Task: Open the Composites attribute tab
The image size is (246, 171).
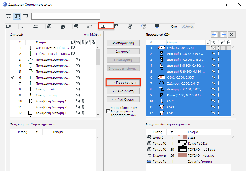Action: (x=90, y=26)
